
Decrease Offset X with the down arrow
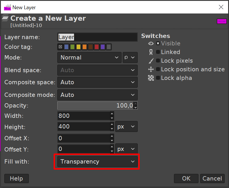pyautogui.click(x=112, y=141)
